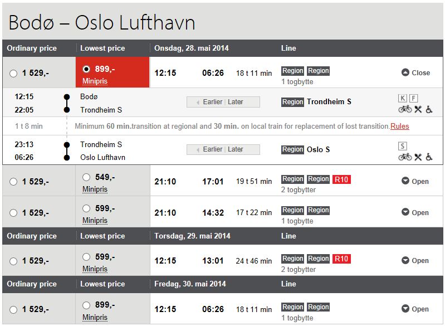Collapse the 12:15 trip with Close
The width and height of the screenshot is (445, 326).
[416, 72]
